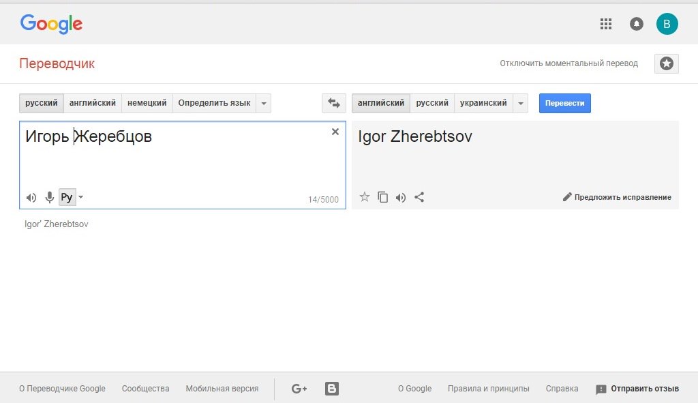This screenshot has width=698, height=403.
Task: Open the Google apps grid
Action: tap(605, 24)
